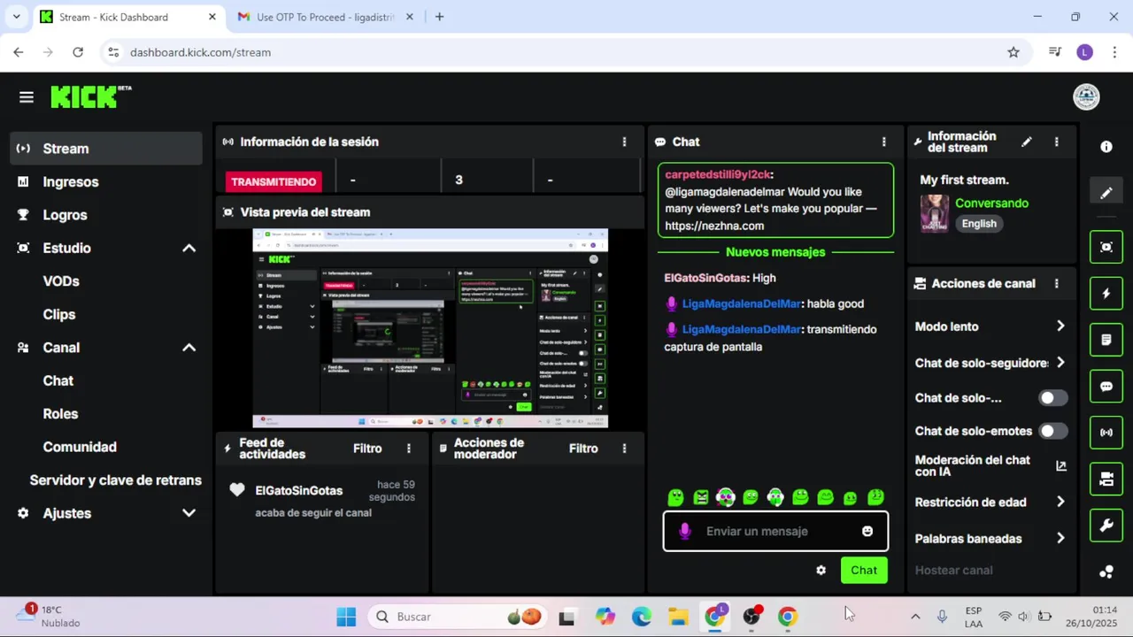Open the profile avatar menu
This screenshot has width=1133, height=637.
(1086, 96)
